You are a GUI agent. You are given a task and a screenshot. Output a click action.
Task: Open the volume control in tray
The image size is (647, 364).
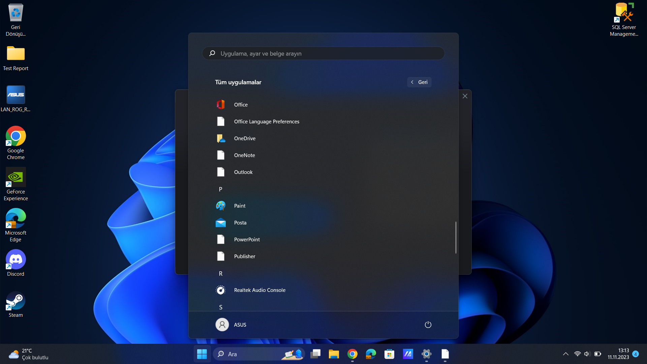pyautogui.click(x=587, y=354)
